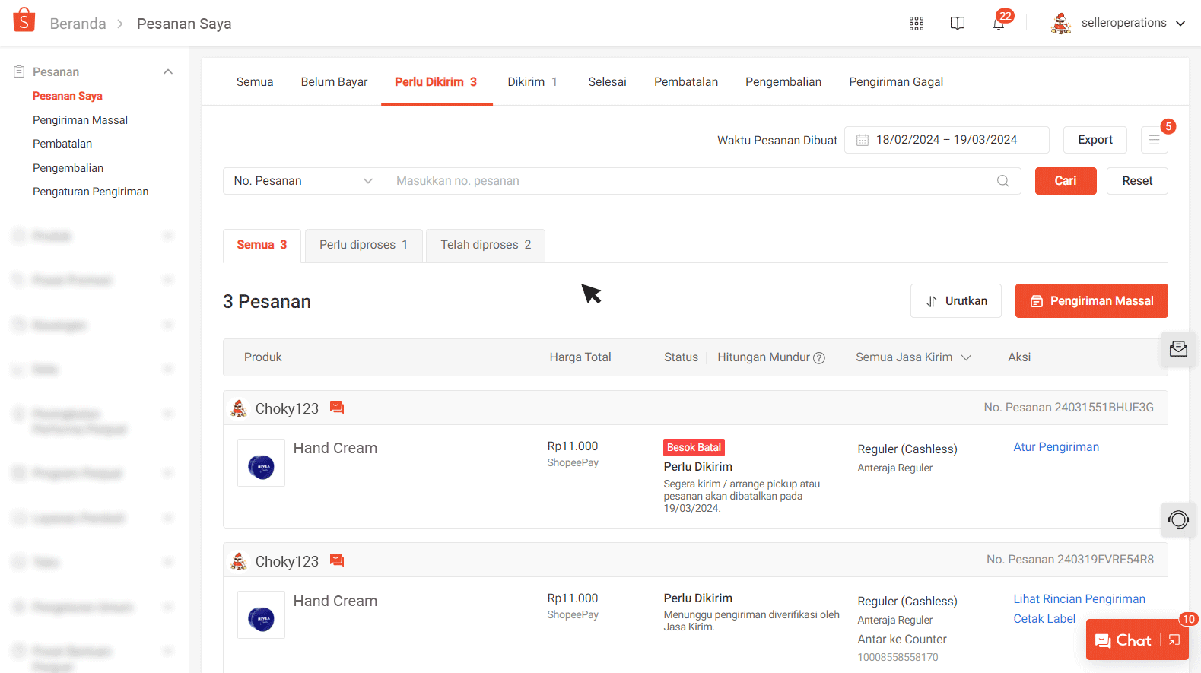This screenshot has height=673, width=1201.
Task: Open Pengiriman Massal in the sidebar
Action: click(x=80, y=120)
